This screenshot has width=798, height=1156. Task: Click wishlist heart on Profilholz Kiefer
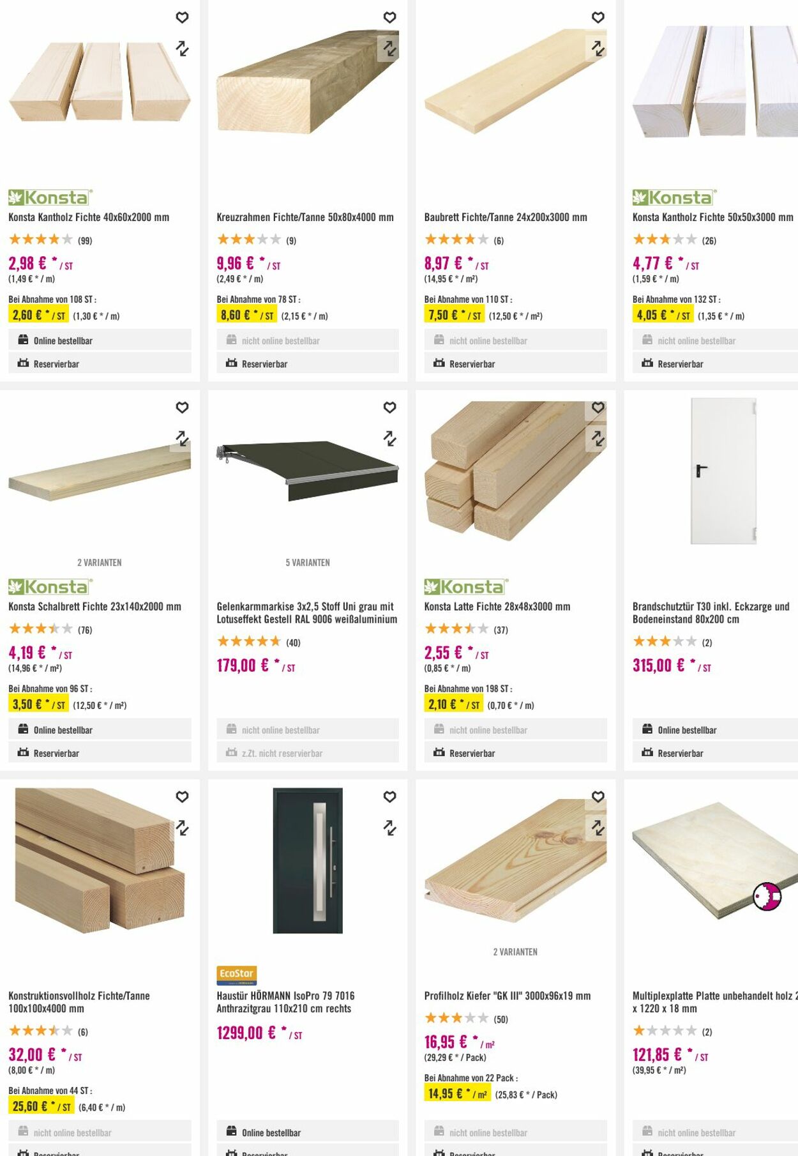(x=598, y=796)
